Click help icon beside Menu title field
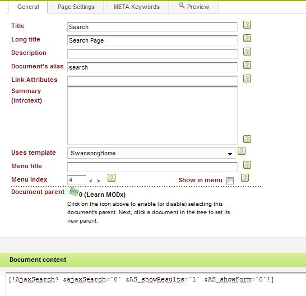Screen dimensions: 306x296 (x=247, y=165)
